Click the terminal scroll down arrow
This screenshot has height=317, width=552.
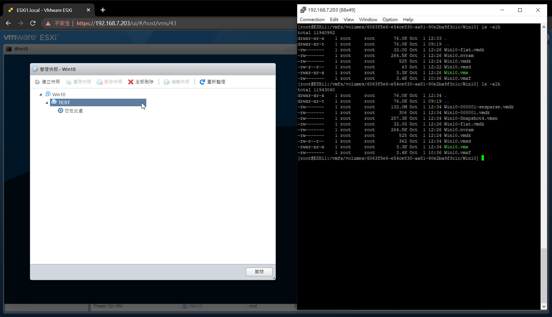544,307
